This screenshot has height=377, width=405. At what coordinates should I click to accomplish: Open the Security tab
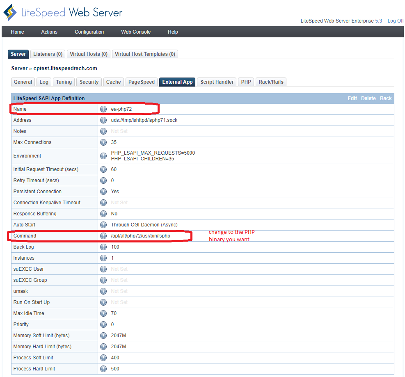tap(89, 82)
